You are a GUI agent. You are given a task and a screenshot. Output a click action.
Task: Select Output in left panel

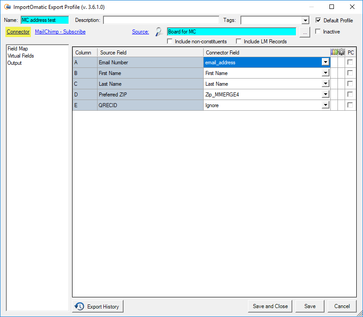click(x=14, y=63)
